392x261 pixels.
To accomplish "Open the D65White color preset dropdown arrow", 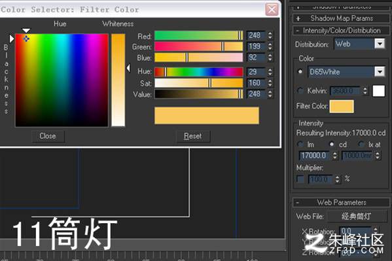I will click(x=380, y=72).
